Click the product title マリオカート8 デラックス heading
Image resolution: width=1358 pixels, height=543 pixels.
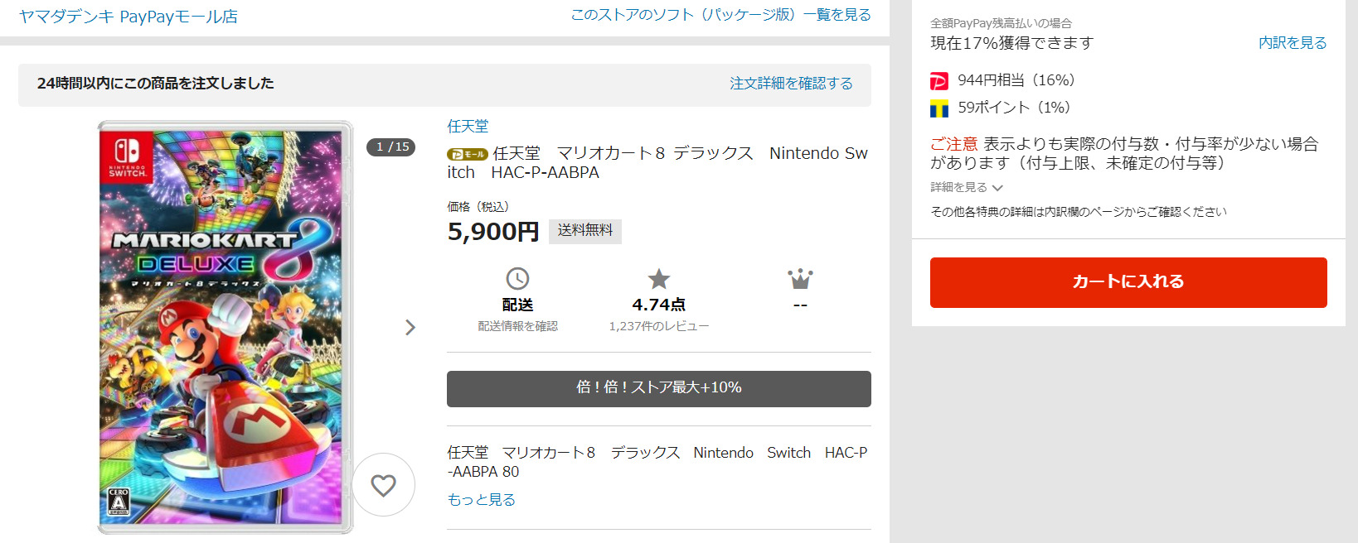tap(657, 163)
